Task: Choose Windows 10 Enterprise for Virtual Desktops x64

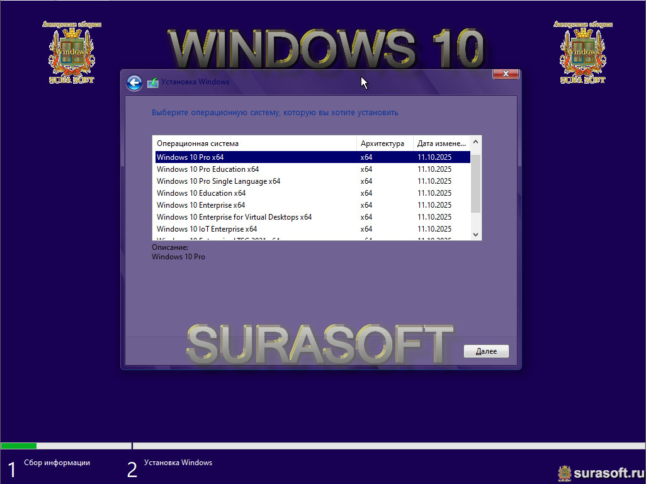Action: (234, 217)
